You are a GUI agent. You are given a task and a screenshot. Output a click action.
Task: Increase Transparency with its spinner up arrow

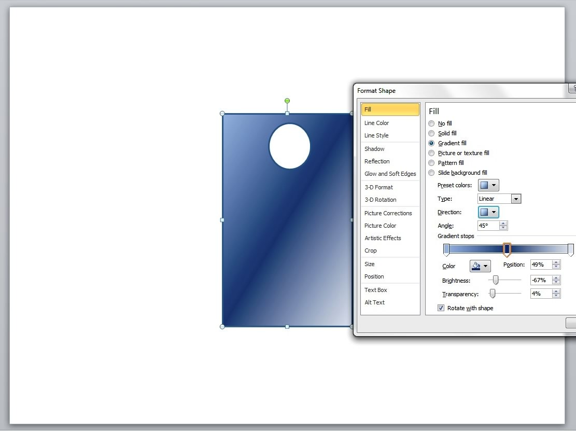pos(555,291)
